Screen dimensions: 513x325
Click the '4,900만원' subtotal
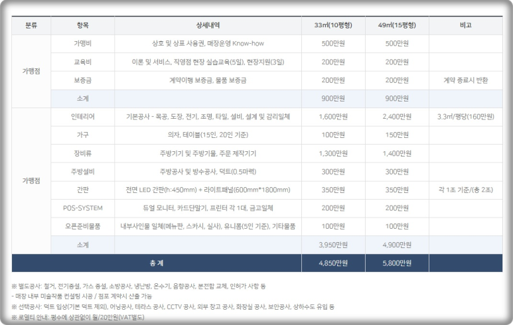(397, 245)
